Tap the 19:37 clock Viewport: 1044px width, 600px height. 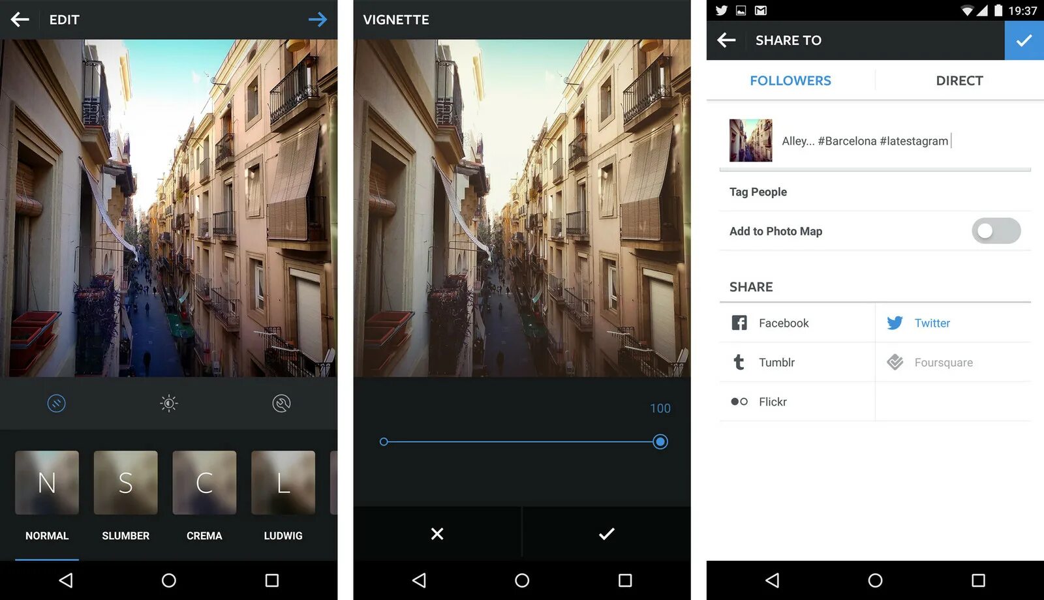pyautogui.click(x=1022, y=10)
